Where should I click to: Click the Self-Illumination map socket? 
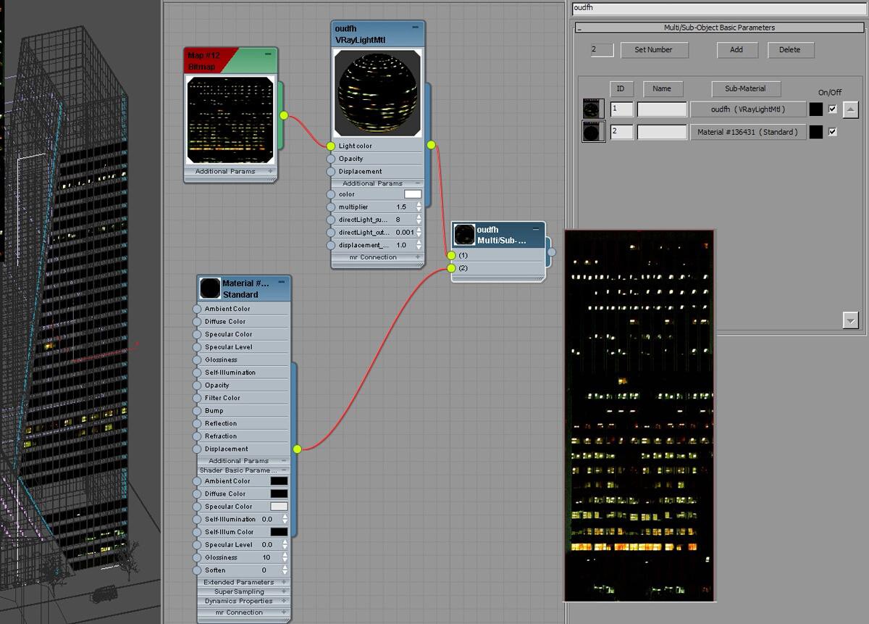[197, 373]
